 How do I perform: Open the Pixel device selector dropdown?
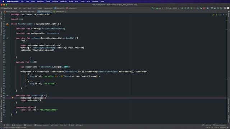point(172,8)
